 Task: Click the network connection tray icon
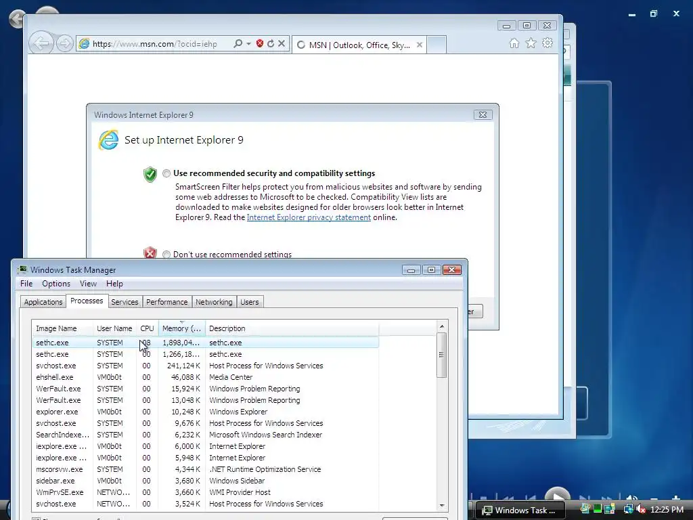628,509
